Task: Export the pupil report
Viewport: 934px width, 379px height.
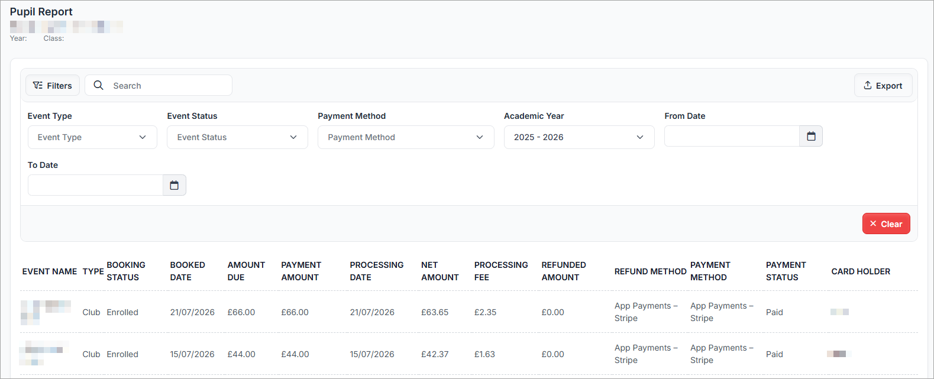Action: coord(883,85)
